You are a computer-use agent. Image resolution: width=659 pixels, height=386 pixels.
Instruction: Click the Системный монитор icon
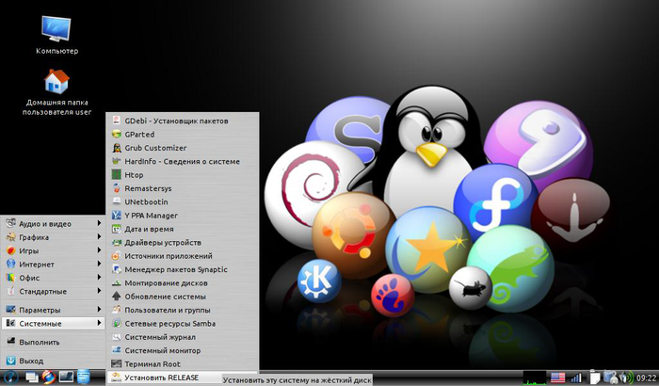pos(117,350)
